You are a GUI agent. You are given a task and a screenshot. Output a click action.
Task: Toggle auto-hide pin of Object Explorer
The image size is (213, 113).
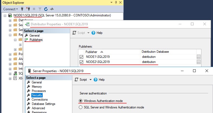(116, 2)
